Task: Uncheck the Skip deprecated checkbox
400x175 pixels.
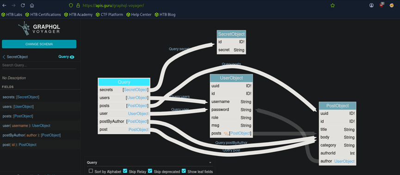Action: pos(150,171)
